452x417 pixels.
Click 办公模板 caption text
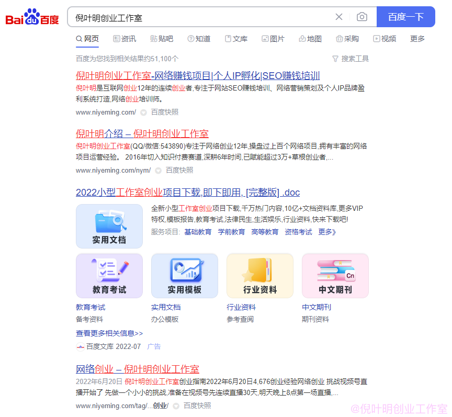[x=165, y=320]
